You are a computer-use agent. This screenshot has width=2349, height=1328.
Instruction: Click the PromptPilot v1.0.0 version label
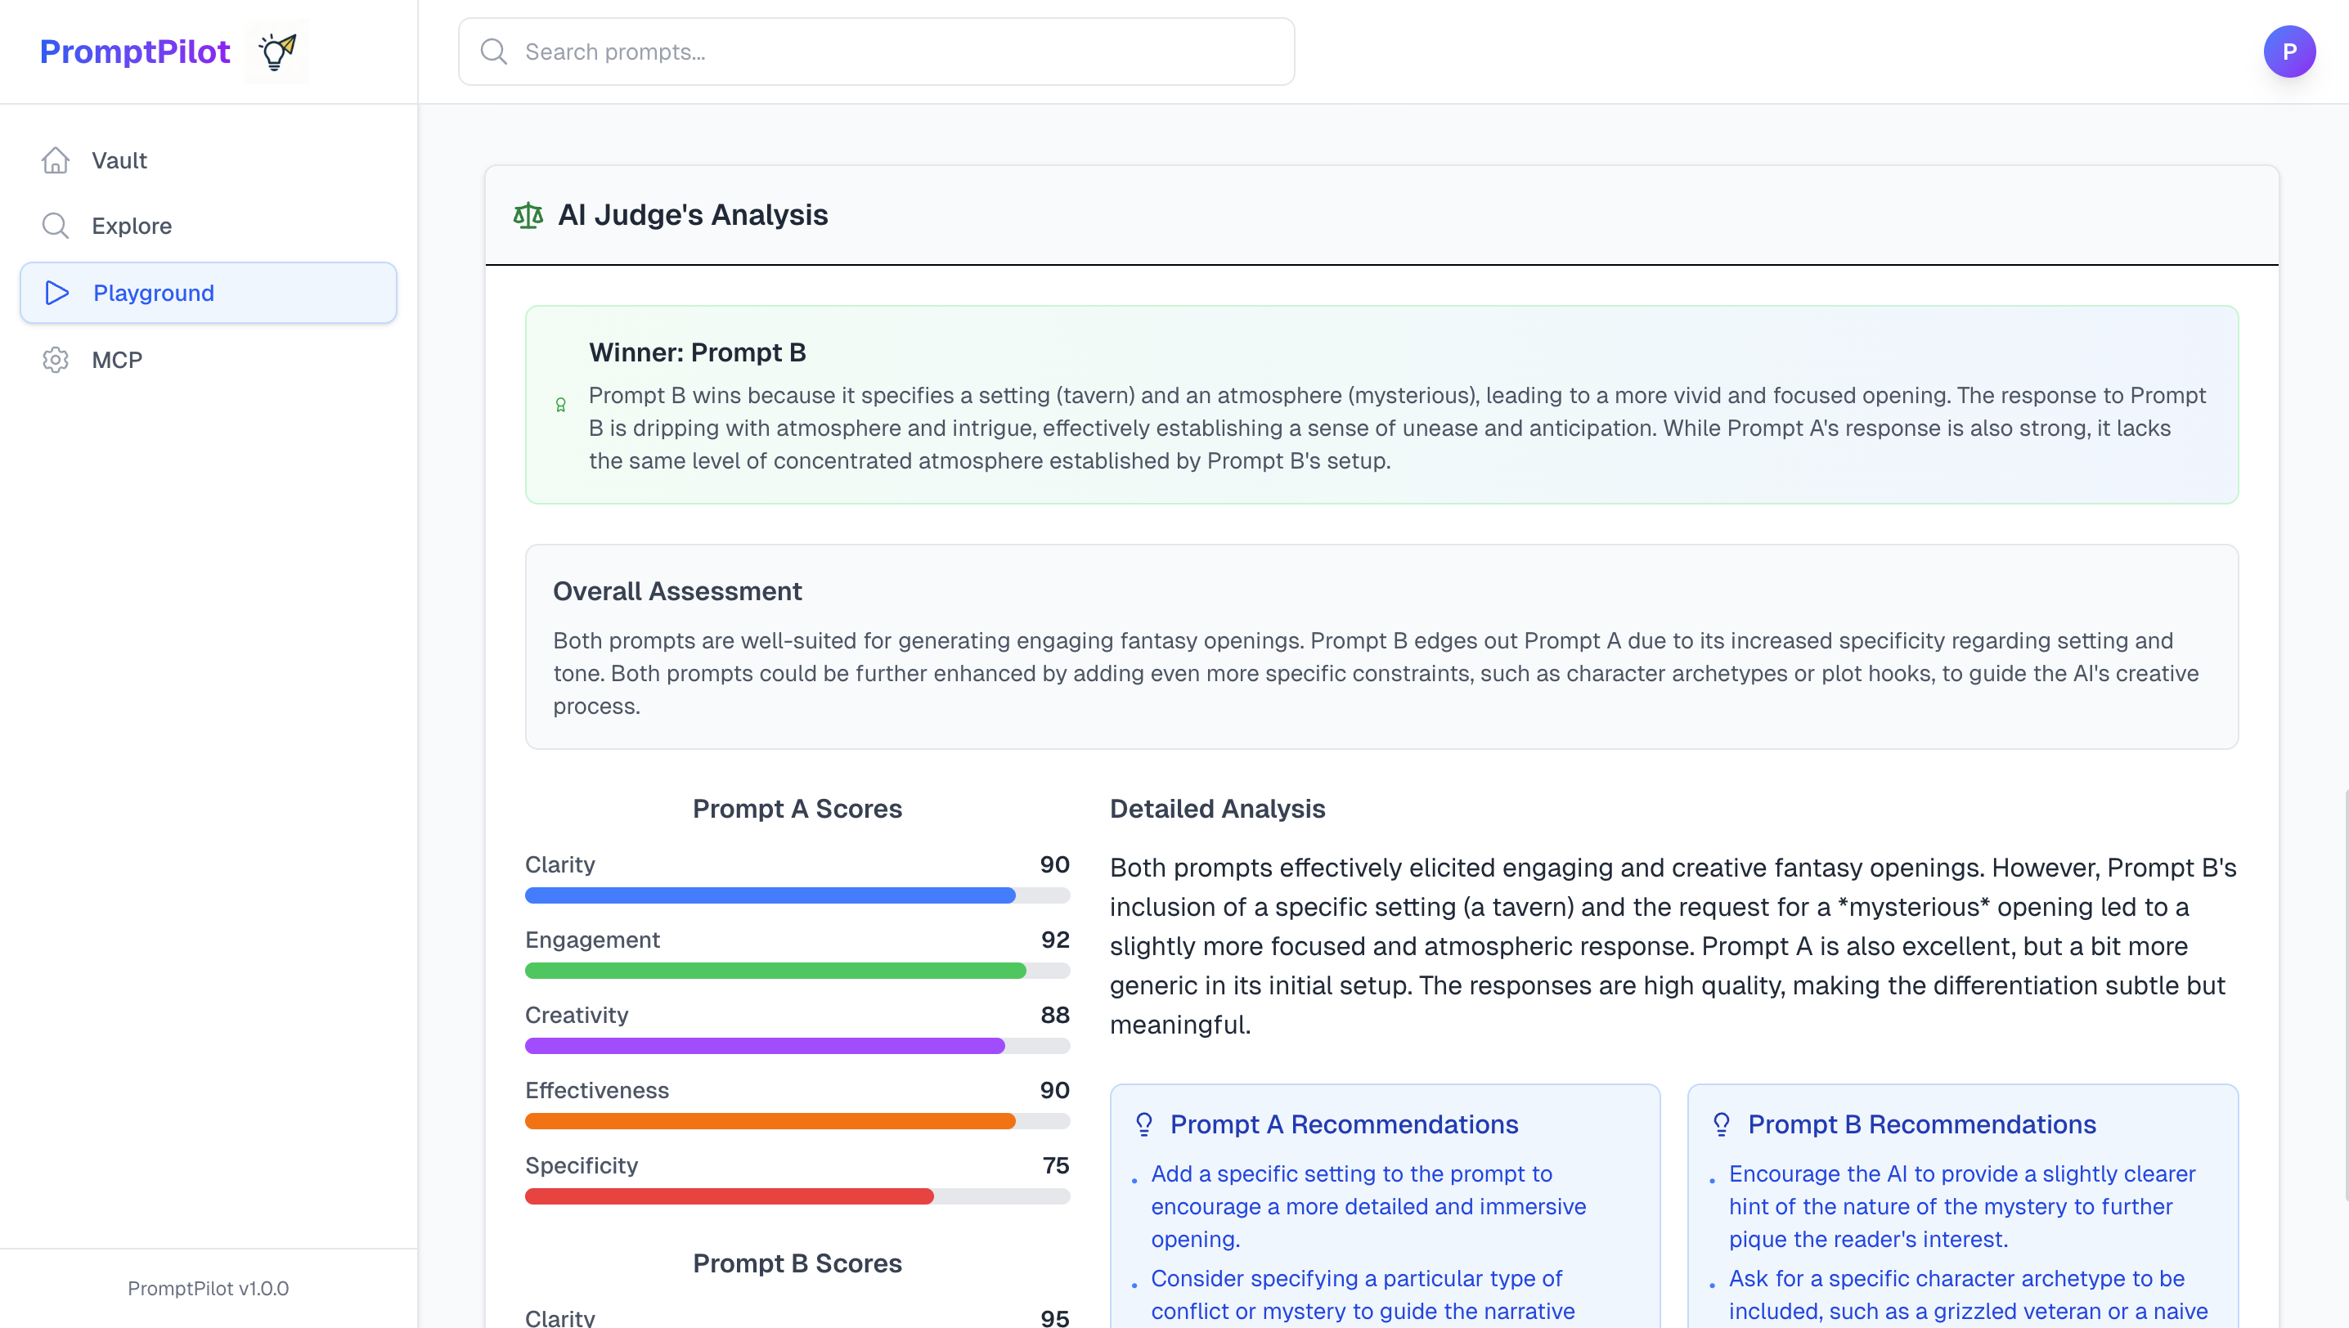(x=208, y=1289)
